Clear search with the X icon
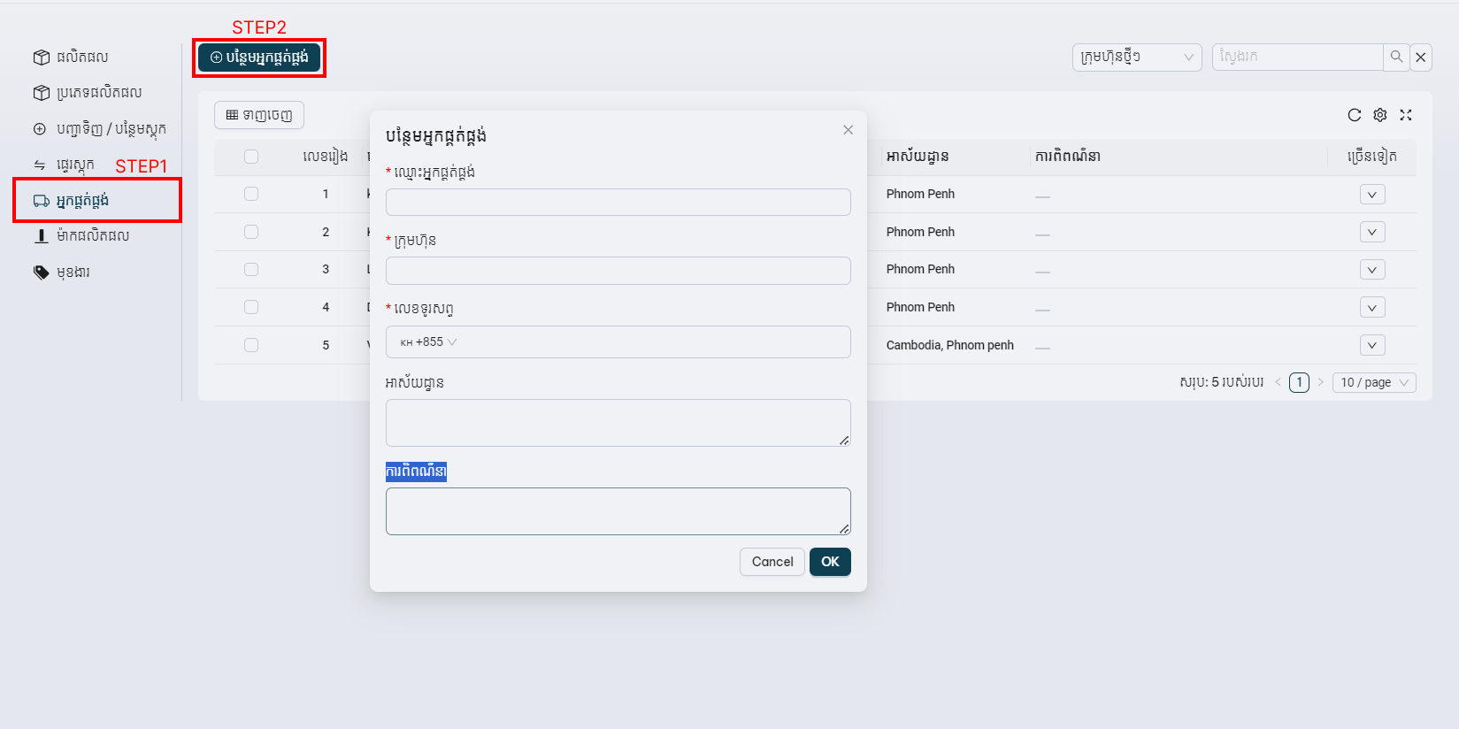This screenshot has height=729, width=1459. (x=1421, y=58)
